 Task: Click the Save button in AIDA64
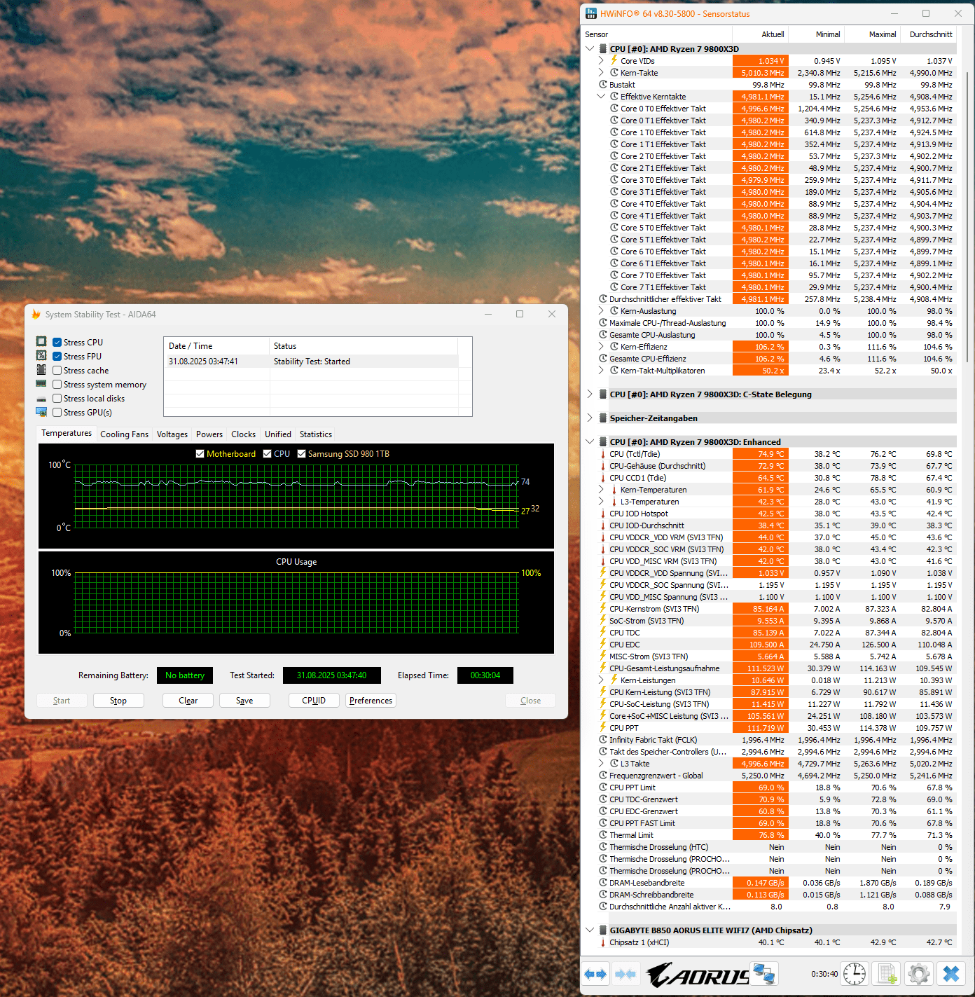244,701
